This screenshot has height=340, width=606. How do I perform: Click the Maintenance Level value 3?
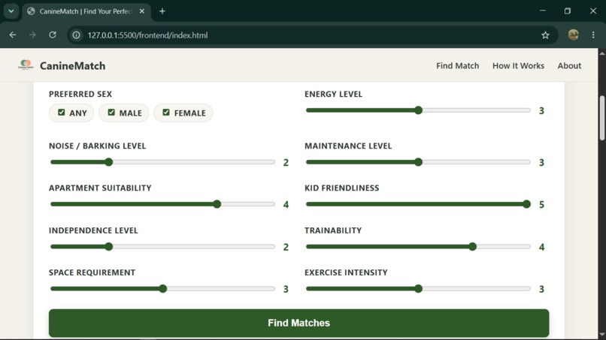click(x=541, y=162)
